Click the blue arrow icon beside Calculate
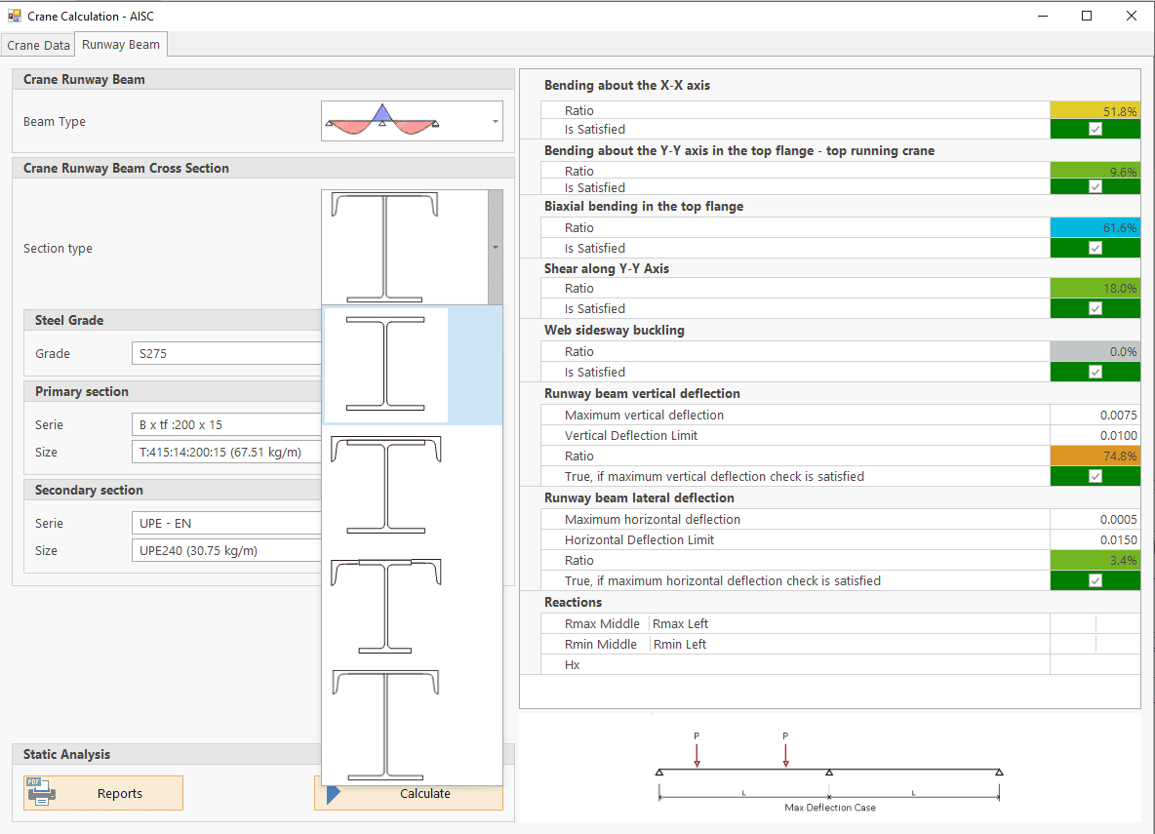This screenshot has height=834, width=1155. [334, 793]
